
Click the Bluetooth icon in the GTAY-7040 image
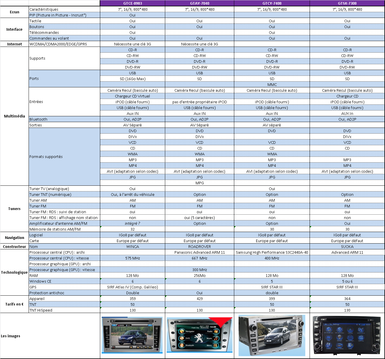point(182,345)
